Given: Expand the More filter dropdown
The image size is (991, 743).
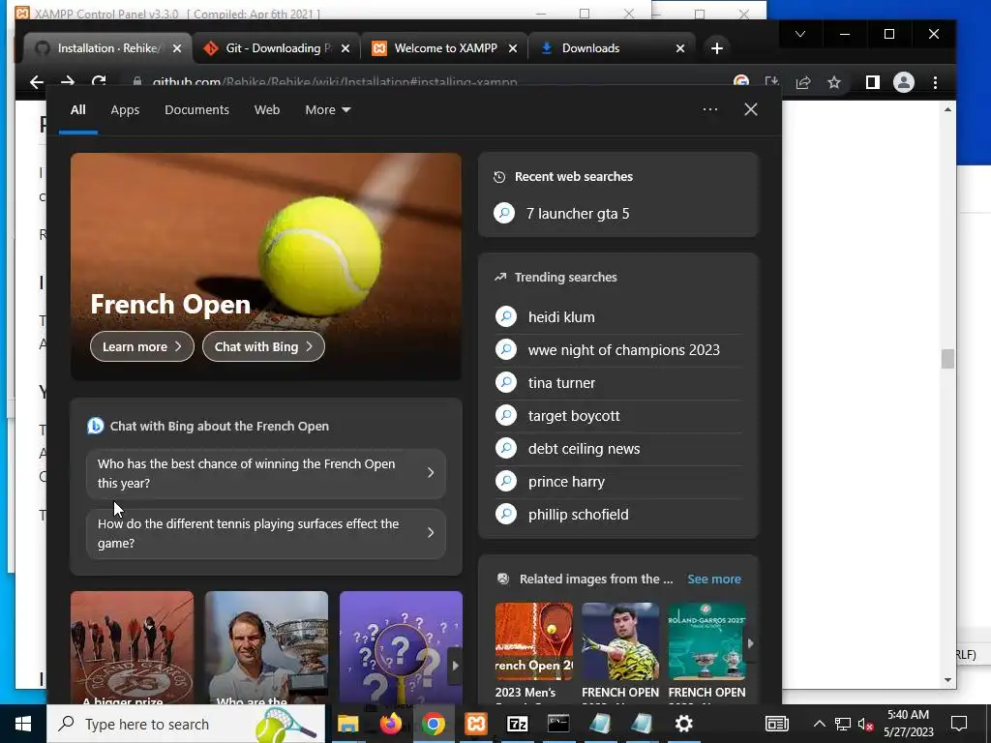Looking at the screenshot, I should click(327, 110).
